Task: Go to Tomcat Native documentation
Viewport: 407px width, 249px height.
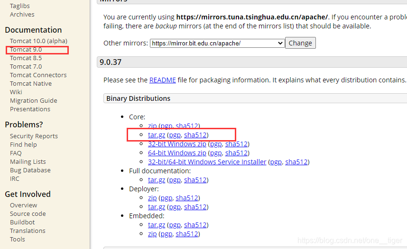Action: tap(31, 84)
